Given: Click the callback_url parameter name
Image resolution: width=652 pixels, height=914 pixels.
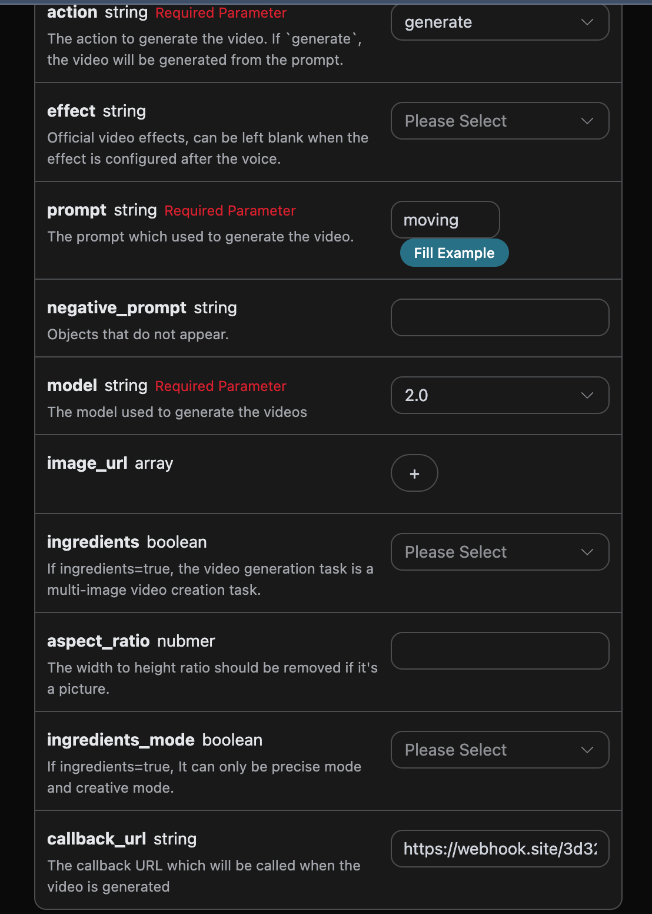Looking at the screenshot, I should [x=97, y=839].
